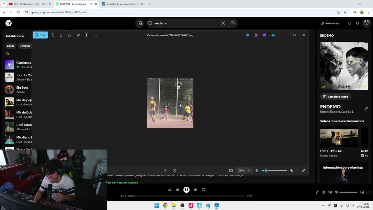Rotate the image in Photos viewer
Viewport: 373px width, 210px height.
coord(52,35)
